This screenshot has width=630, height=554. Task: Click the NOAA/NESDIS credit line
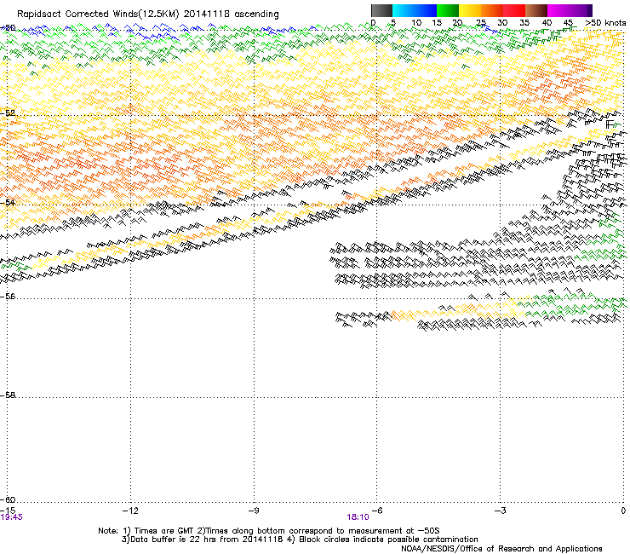pos(501,549)
